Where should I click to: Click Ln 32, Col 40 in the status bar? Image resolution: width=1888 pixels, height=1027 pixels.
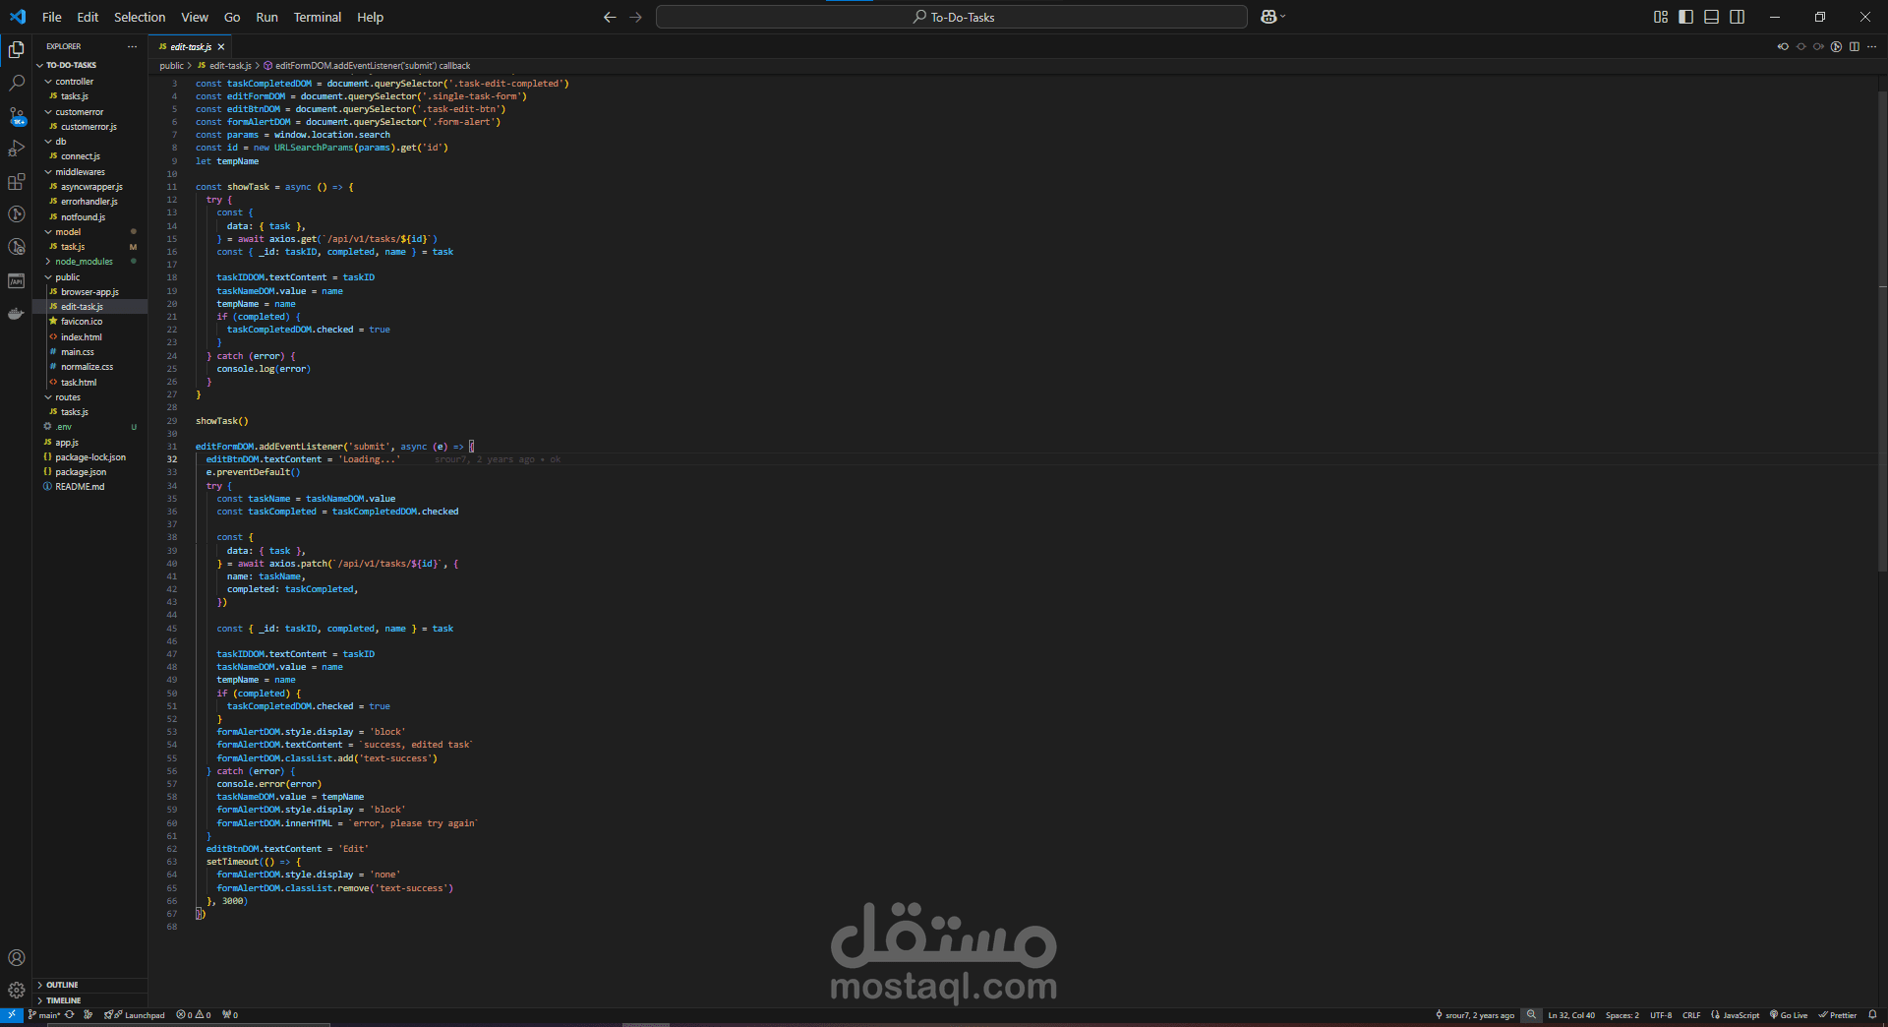1571,1015
